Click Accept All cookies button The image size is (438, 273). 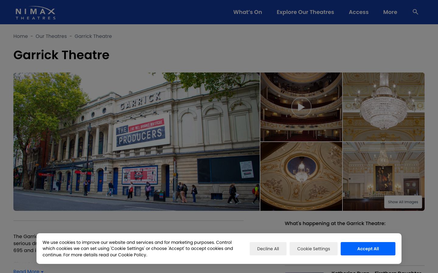click(x=368, y=249)
